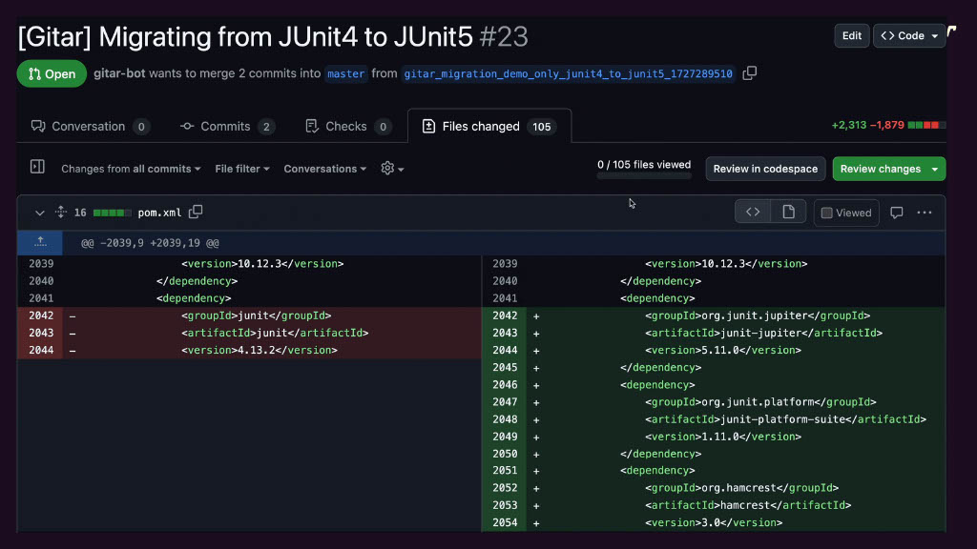Viewport: 977px width, 549px height.
Task: Click the added version 3.0 line
Action: pos(714,523)
